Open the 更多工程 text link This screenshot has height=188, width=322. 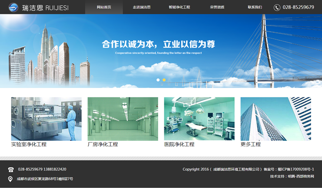pos(250,144)
